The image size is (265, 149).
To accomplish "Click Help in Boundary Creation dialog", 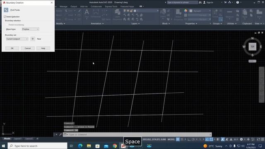I will click(x=43, y=48).
